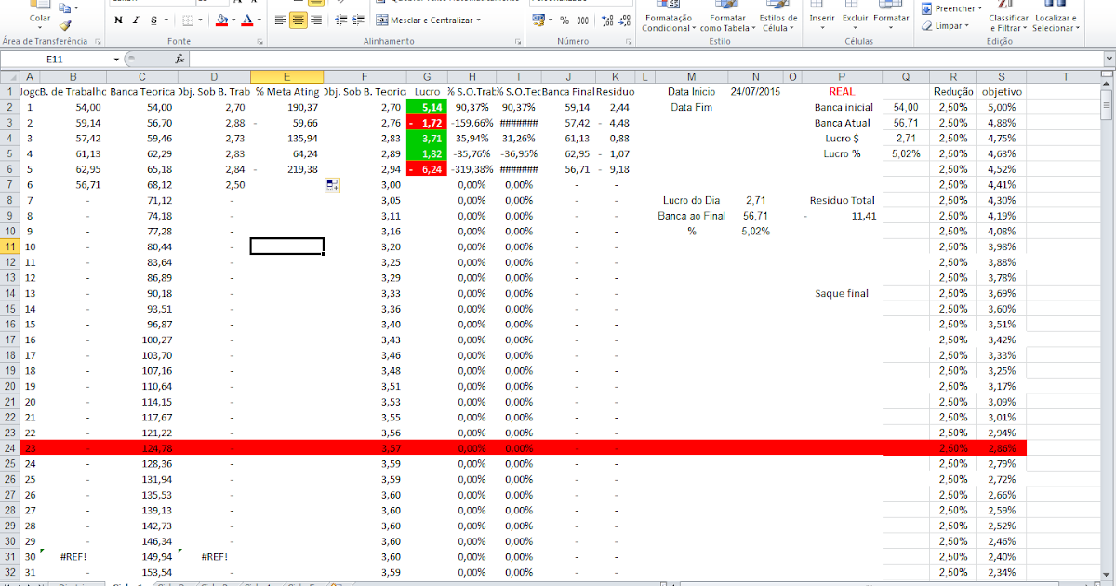Open Classificar e Filtrar menu

(x=1008, y=18)
